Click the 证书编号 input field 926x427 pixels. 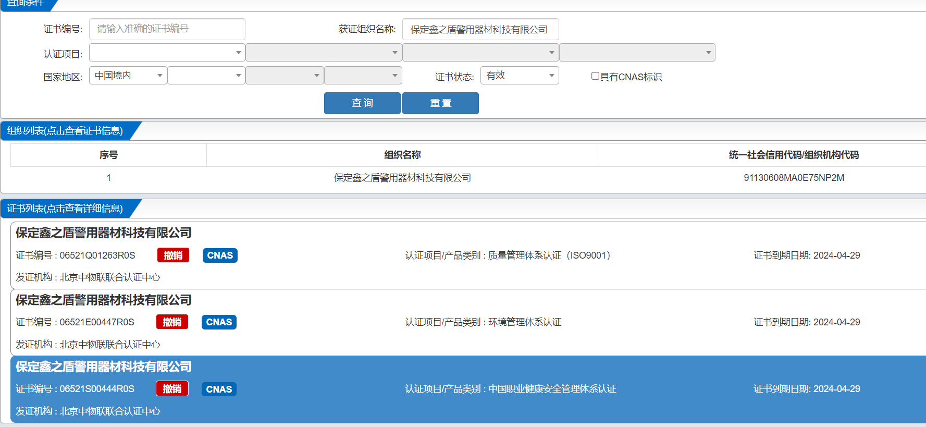(167, 29)
